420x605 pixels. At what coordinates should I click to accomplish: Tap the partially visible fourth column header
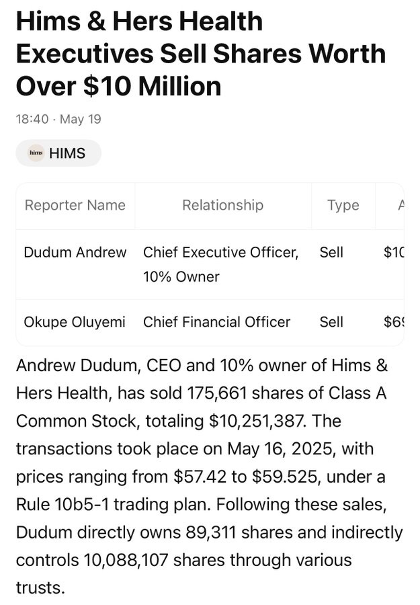click(401, 205)
